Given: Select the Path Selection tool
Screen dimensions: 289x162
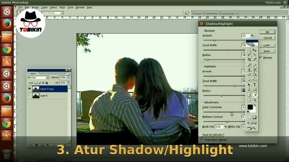Looking at the screenshot, I should click(x=249, y=85).
